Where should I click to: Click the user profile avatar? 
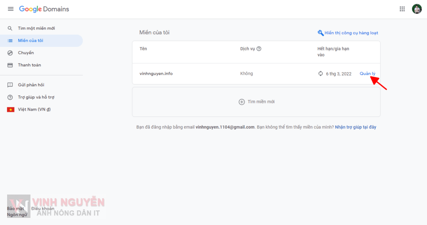coord(417,9)
